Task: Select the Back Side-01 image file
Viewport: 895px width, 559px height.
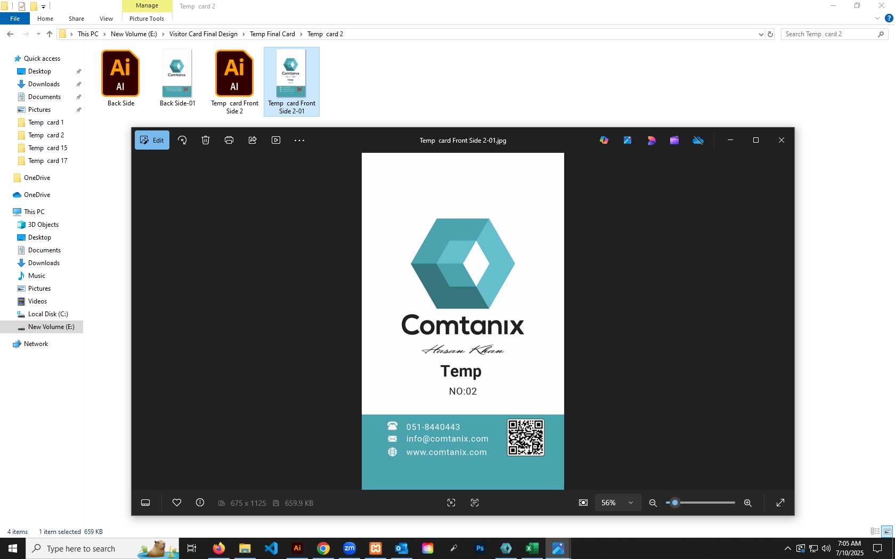Action: click(x=177, y=78)
